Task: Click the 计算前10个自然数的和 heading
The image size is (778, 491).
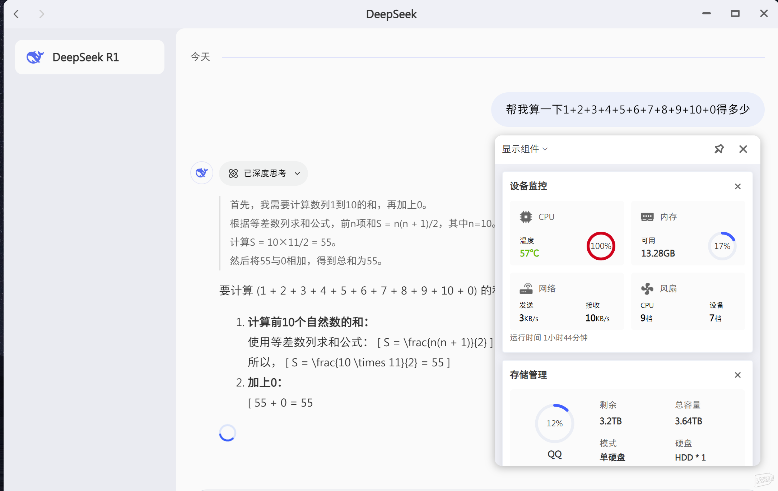Action: [x=308, y=322]
